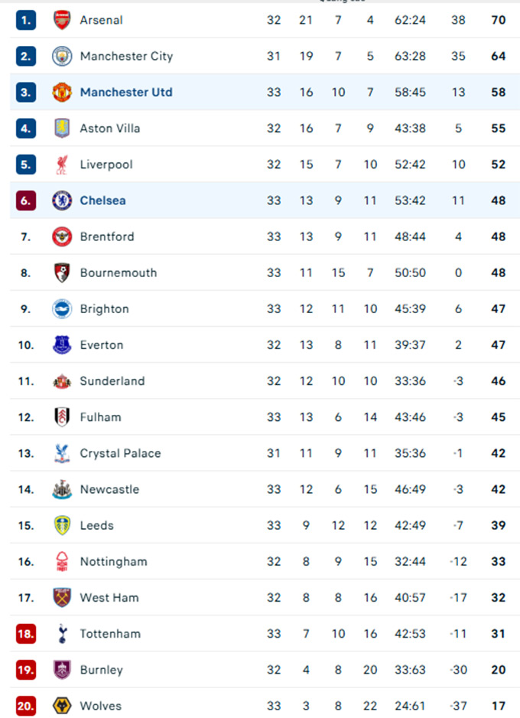Open the Chelsea team page link
Image resolution: width=520 pixels, height=718 pixels.
102,201
